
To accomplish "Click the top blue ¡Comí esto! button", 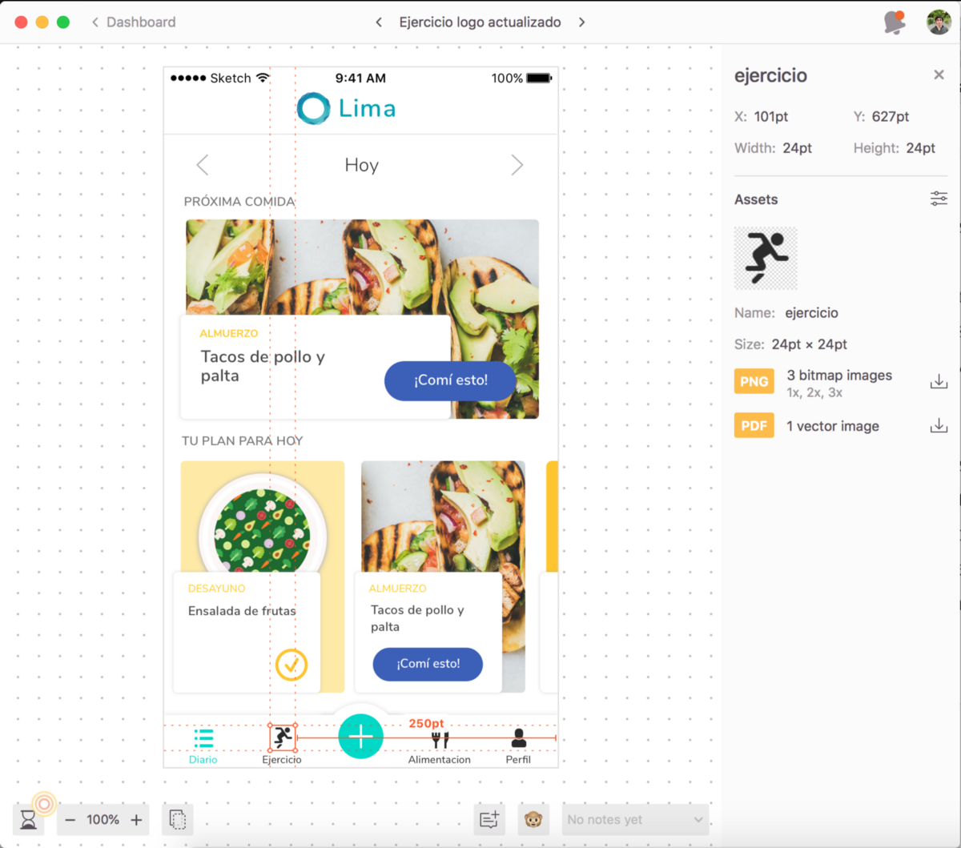I will [x=450, y=380].
